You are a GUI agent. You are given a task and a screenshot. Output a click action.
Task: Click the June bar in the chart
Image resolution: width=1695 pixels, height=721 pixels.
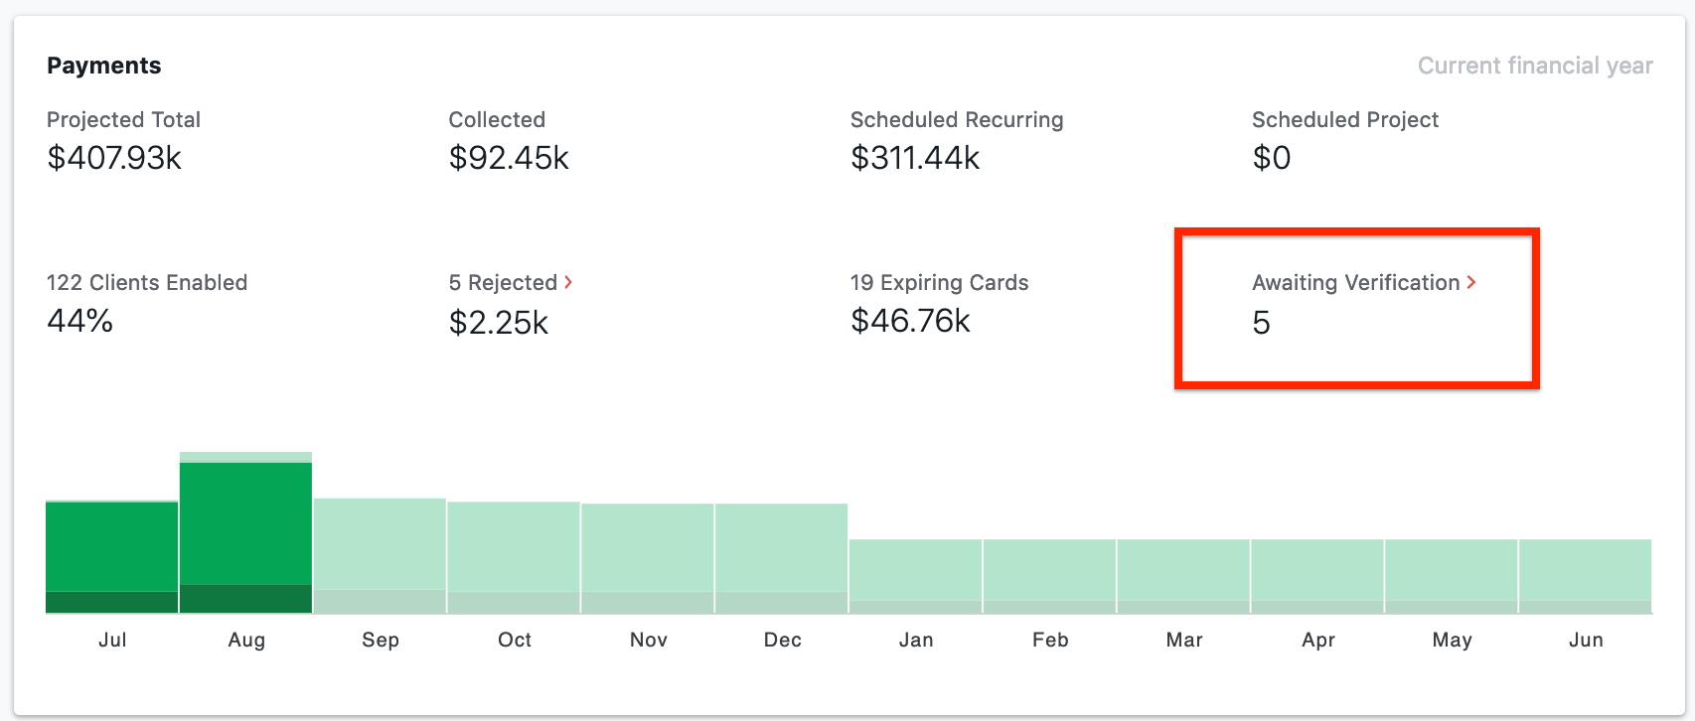(1585, 576)
